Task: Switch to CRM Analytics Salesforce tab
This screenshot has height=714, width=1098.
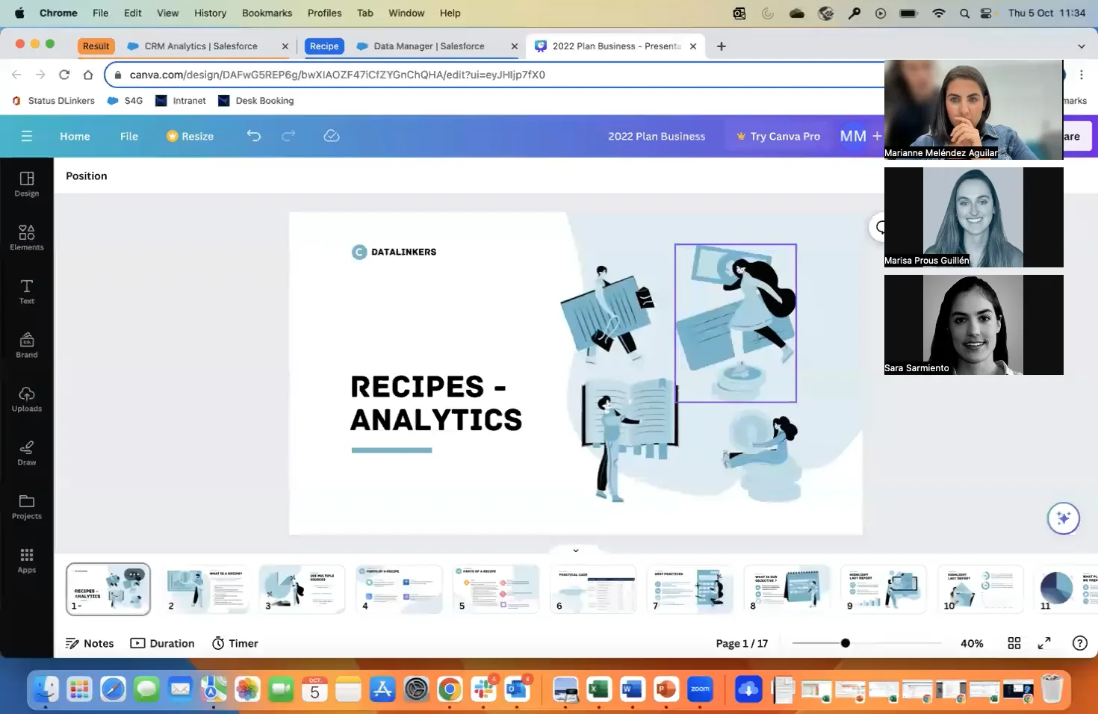Action: coord(201,46)
